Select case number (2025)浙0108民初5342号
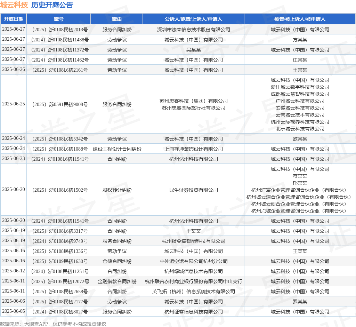Screen dimensions: 356x327 (x=58, y=139)
